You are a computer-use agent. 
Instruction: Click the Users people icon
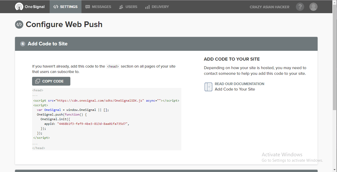pyautogui.click(x=121, y=7)
